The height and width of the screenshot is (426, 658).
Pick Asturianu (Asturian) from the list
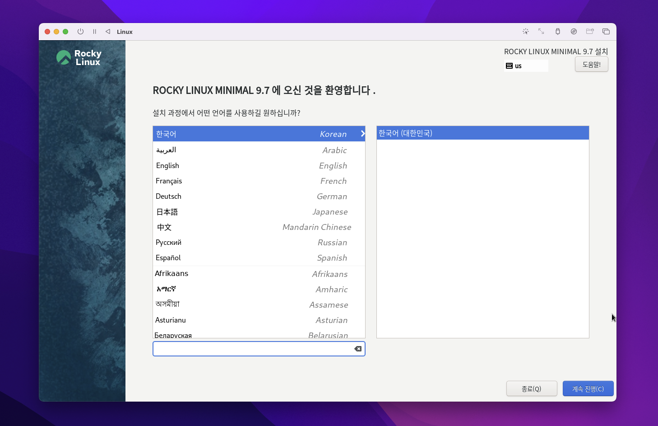pyautogui.click(x=259, y=320)
